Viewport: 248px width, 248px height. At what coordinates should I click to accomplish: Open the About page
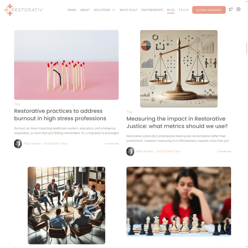tap(85, 10)
